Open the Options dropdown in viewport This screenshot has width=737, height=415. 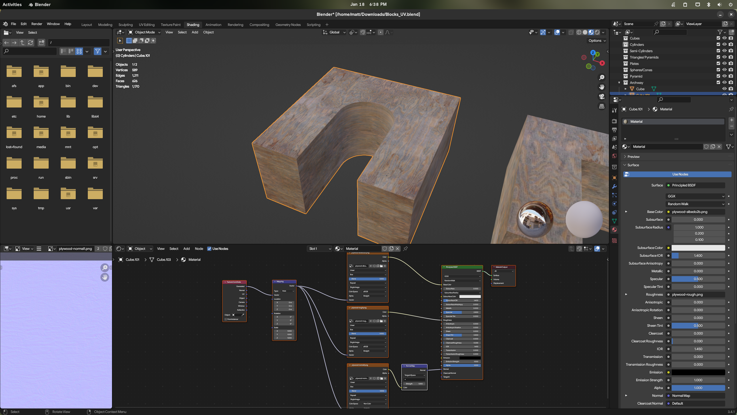597,41
